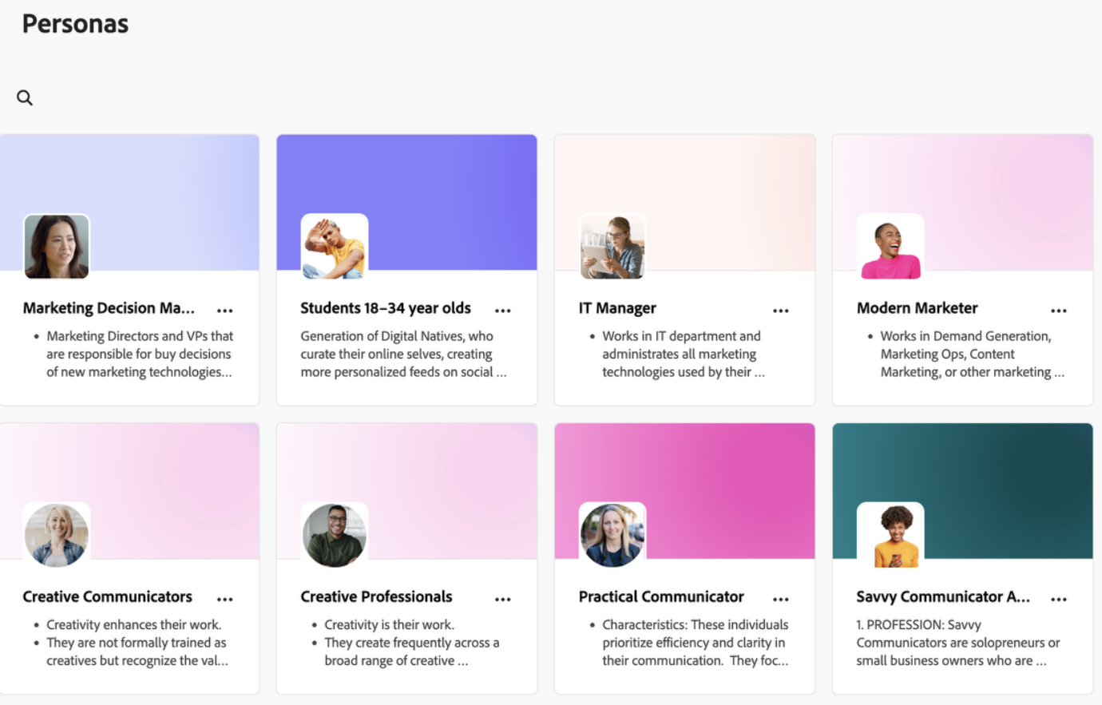Click the Marketing Decision Makers avatar photo
Screen dimensions: 1102x705
click(57, 247)
